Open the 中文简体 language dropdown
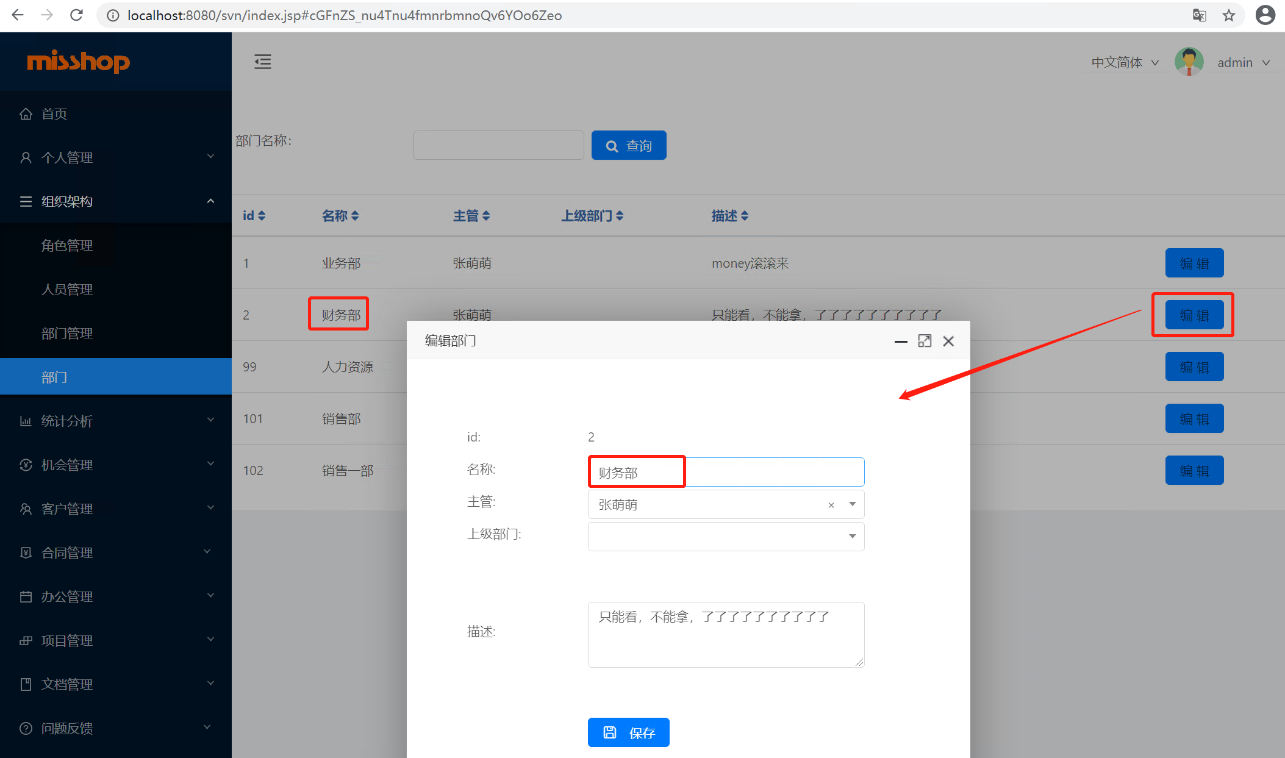This screenshot has height=758, width=1285. click(x=1125, y=62)
